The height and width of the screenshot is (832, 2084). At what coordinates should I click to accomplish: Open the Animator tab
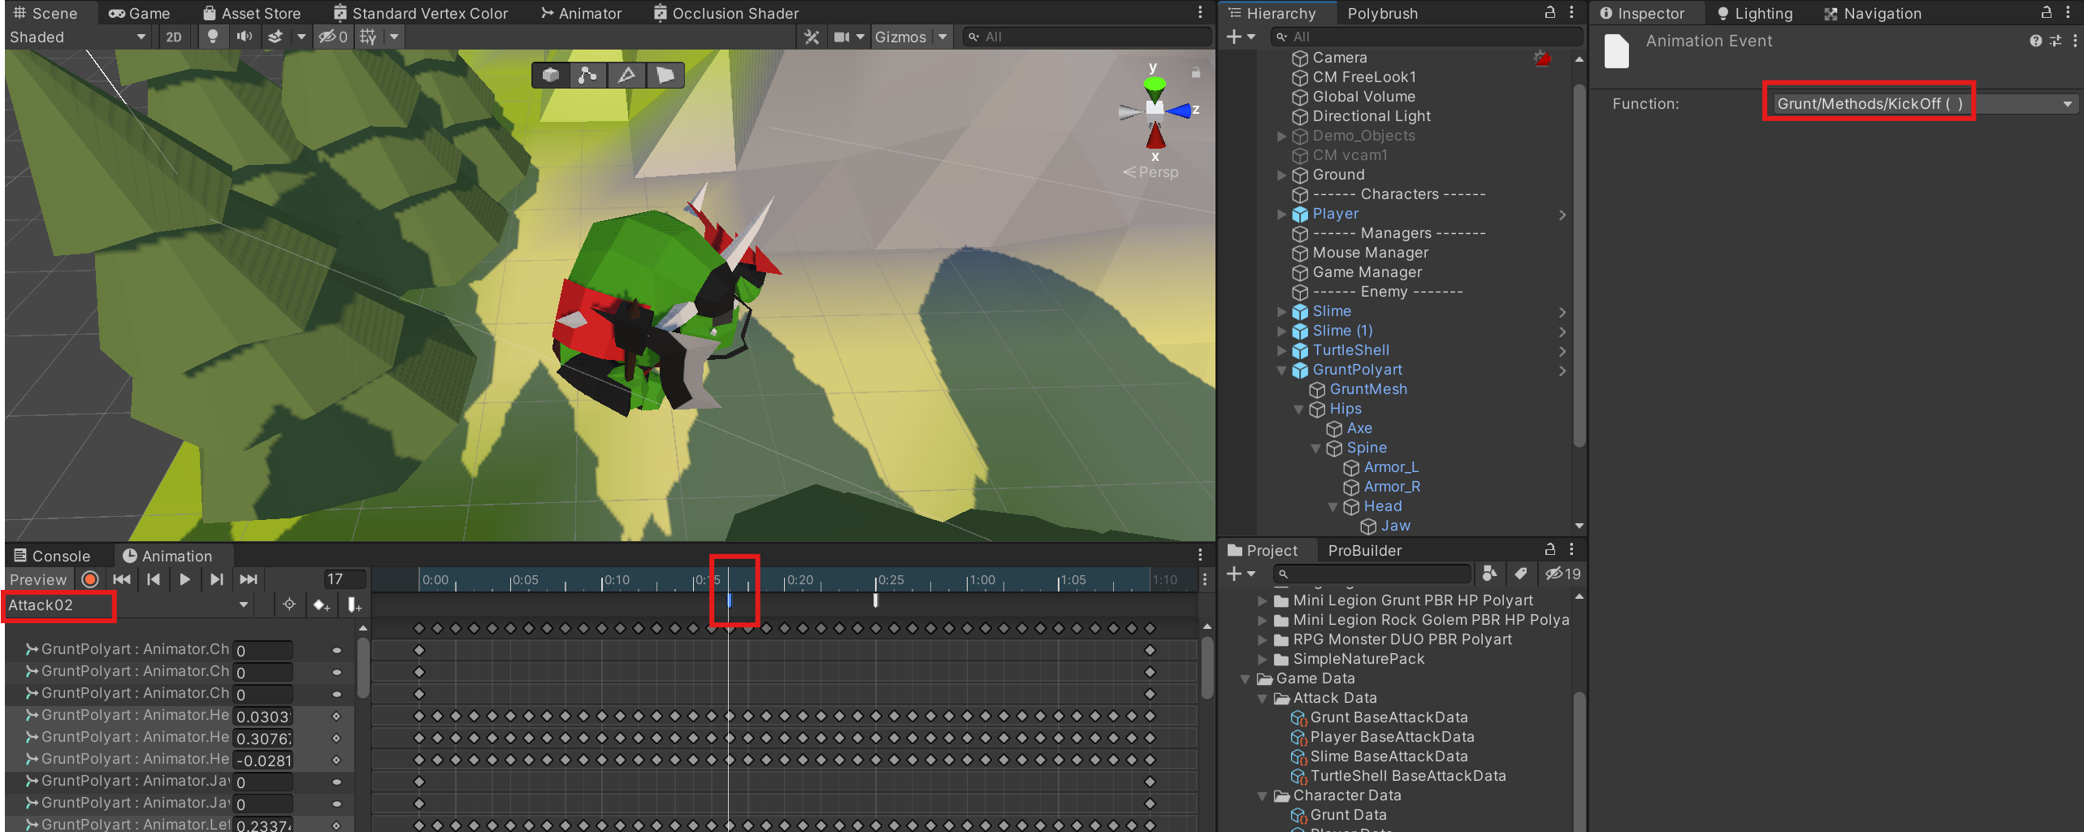tap(581, 13)
